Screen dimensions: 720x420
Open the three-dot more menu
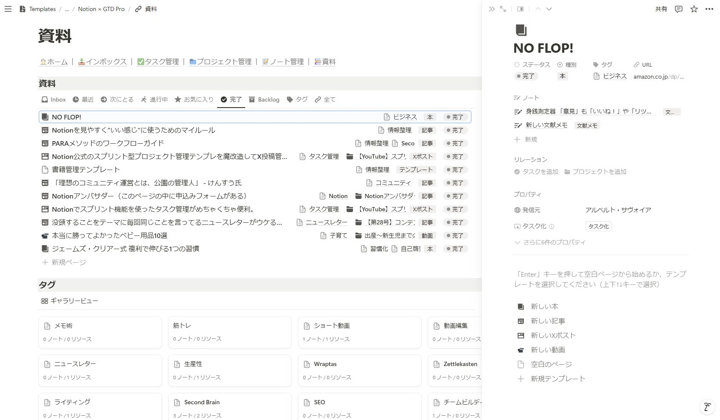pyautogui.click(x=709, y=9)
